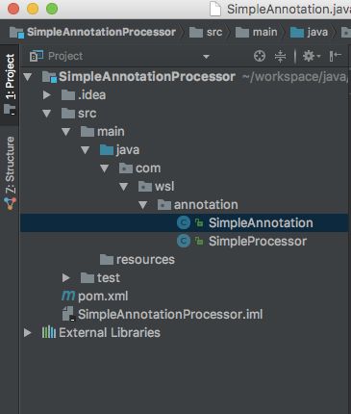351x414 pixels.
Task: Expand the .idea folder
Action: [x=47, y=94]
